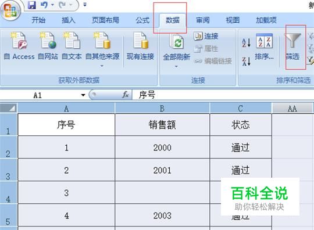Click the 通过 cell in row 3
The image size is (314, 230).
pyautogui.click(x=241, y=170)
